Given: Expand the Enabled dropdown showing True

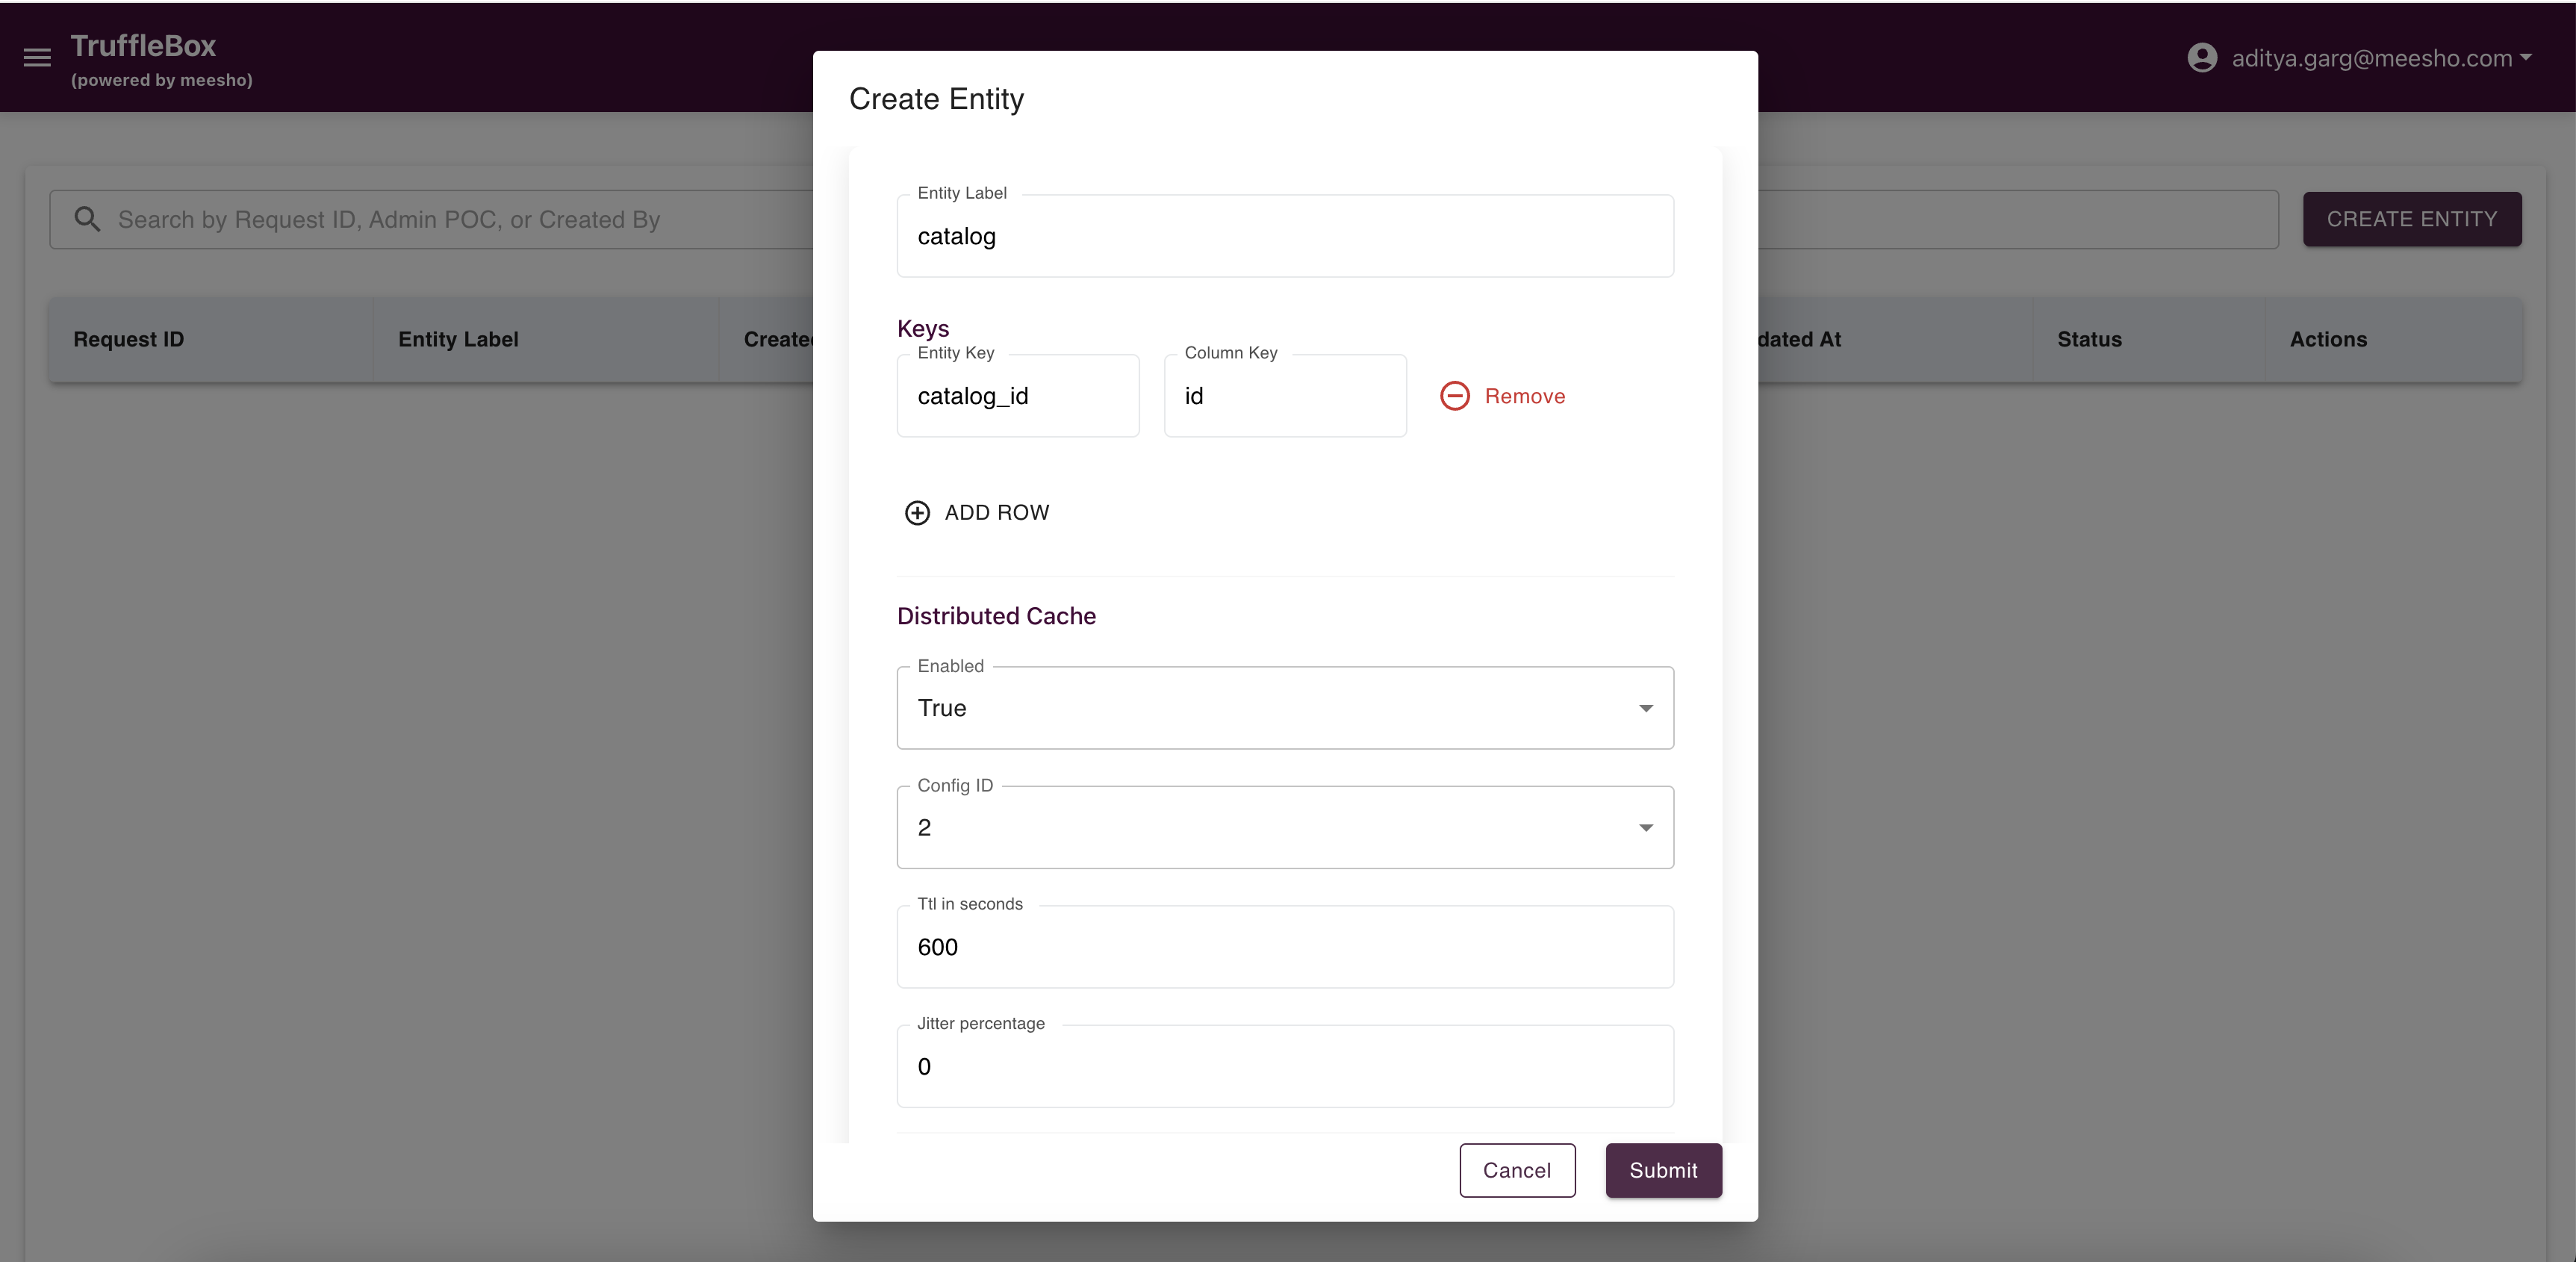Looking at the screenshot, I should click(x=1285, y=708).
